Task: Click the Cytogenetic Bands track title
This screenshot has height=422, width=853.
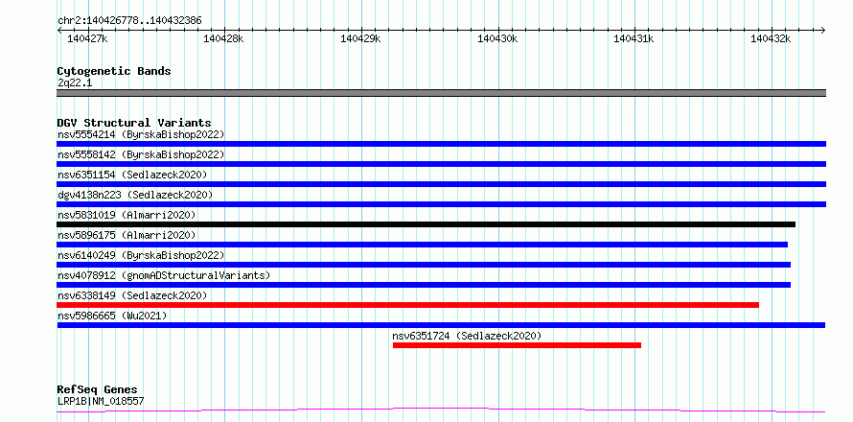Action: [114, 71]
